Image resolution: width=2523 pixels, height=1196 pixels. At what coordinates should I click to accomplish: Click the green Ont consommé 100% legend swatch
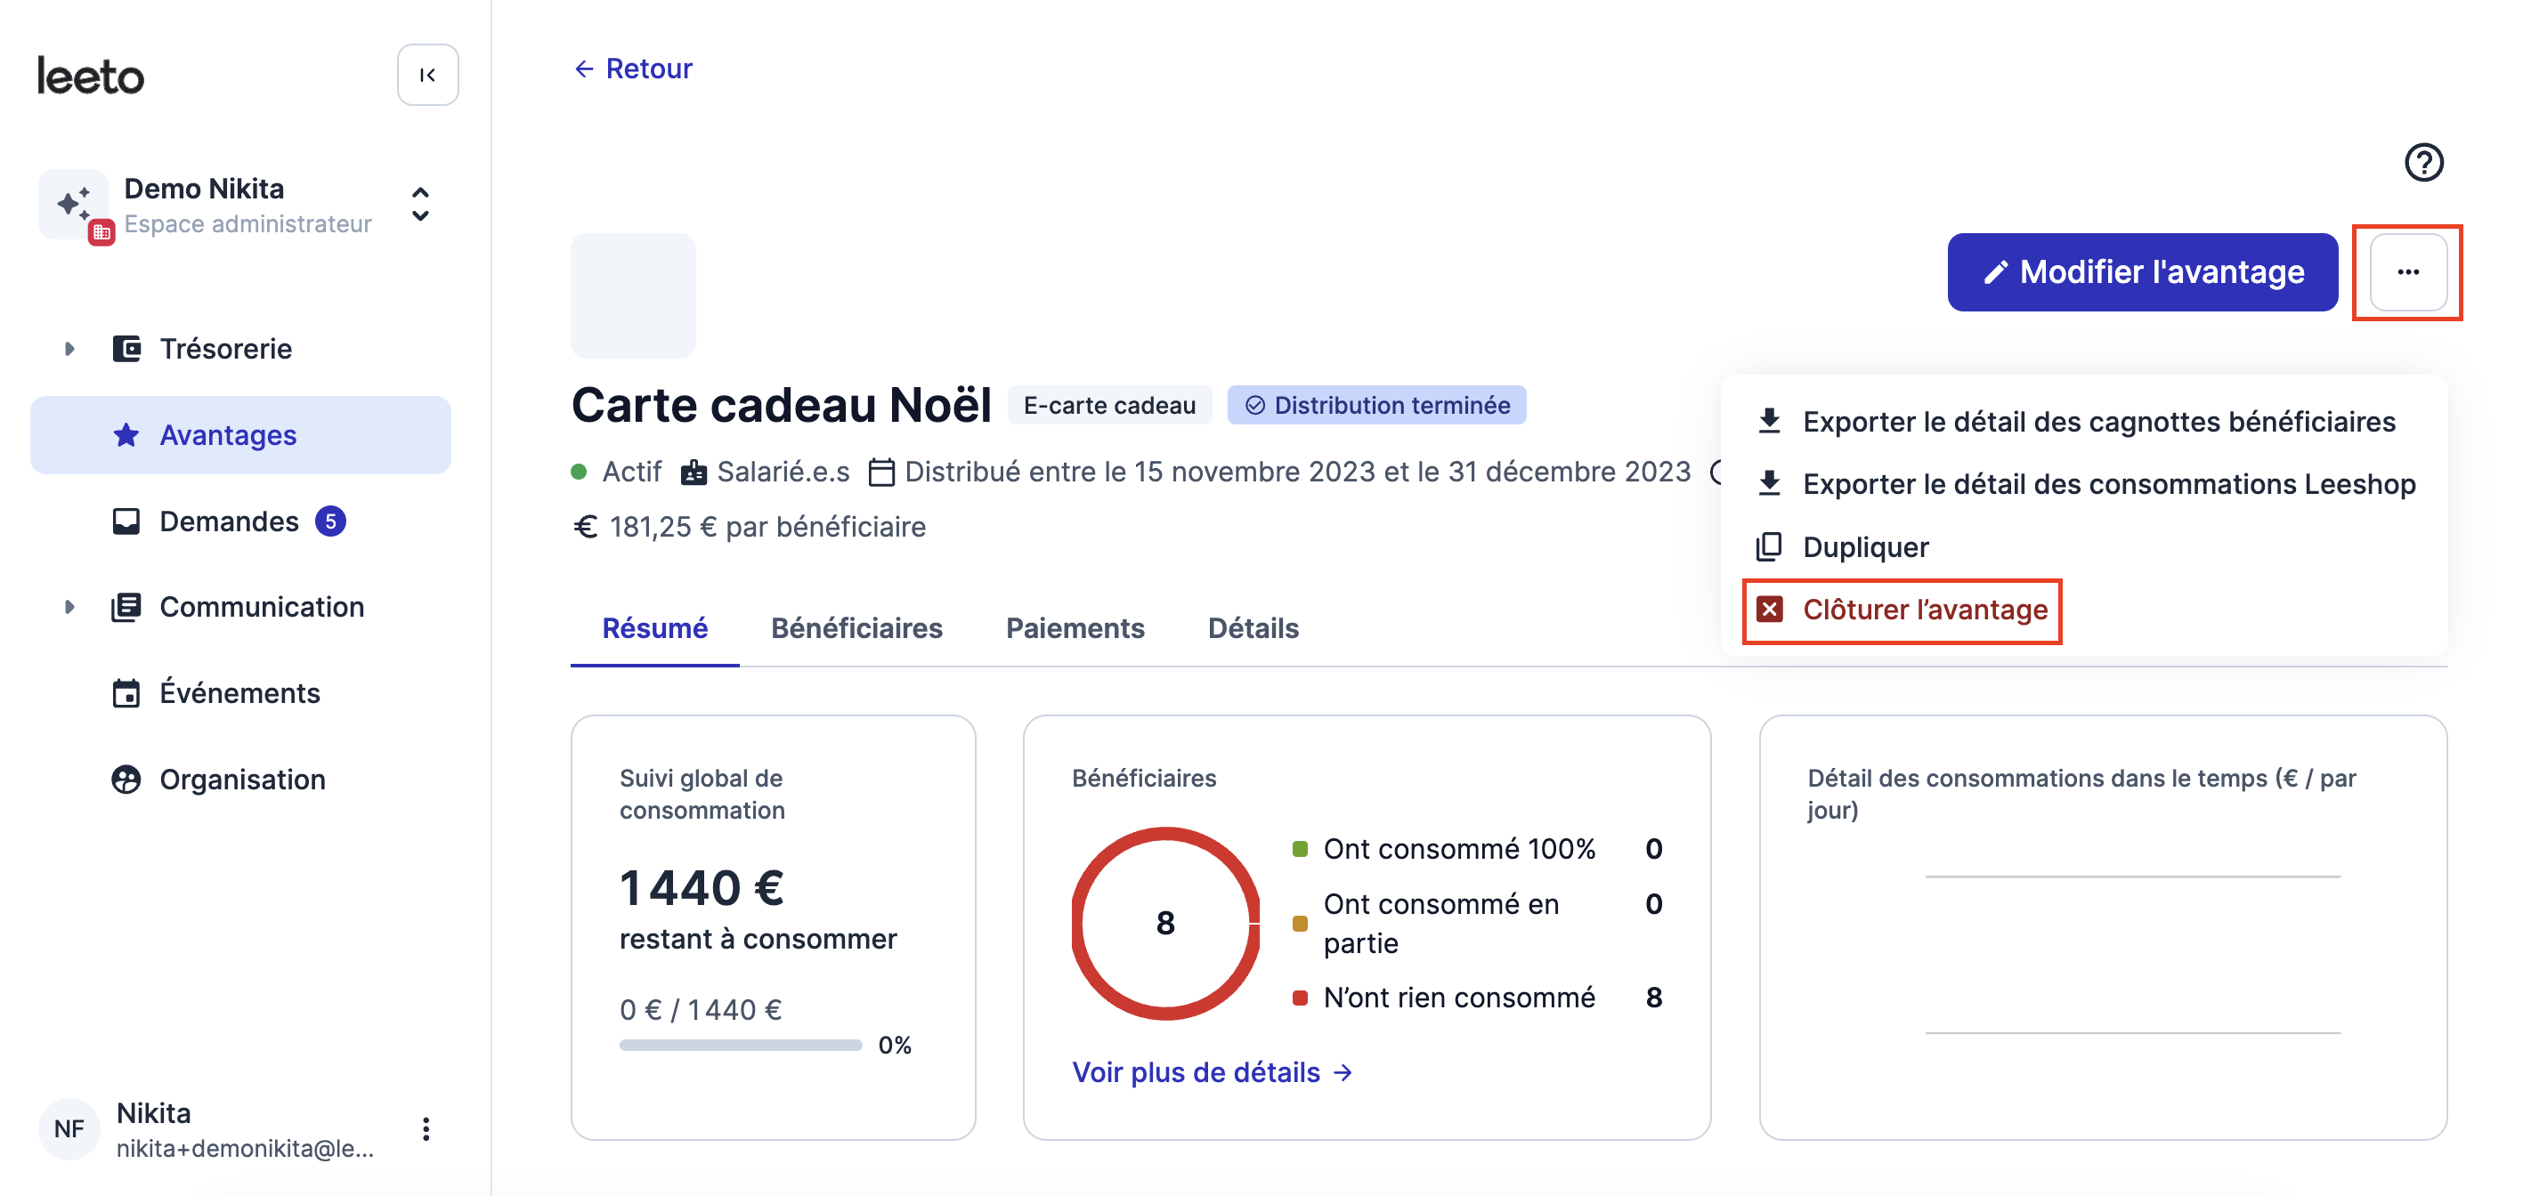pos(1300,849)
